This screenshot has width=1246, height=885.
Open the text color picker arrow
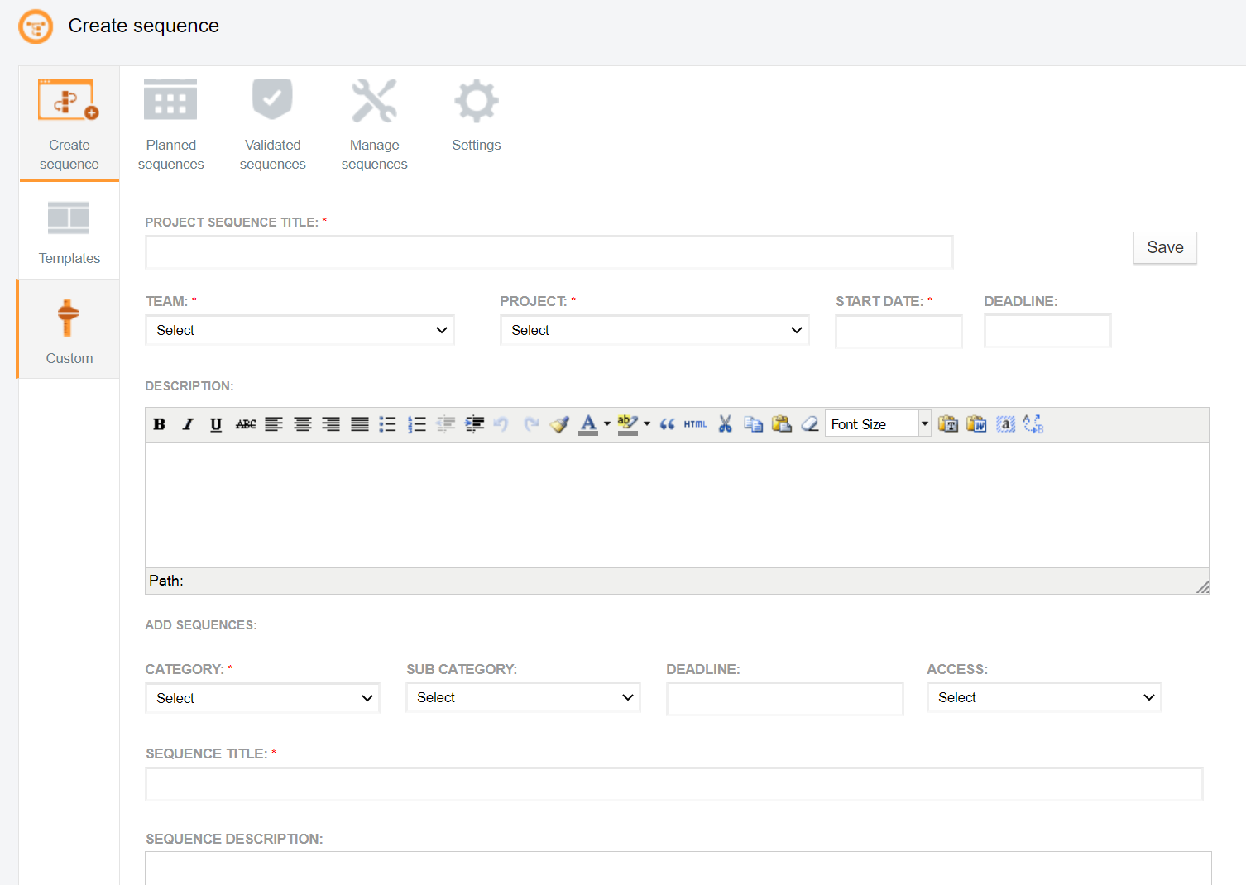point(607,424)
